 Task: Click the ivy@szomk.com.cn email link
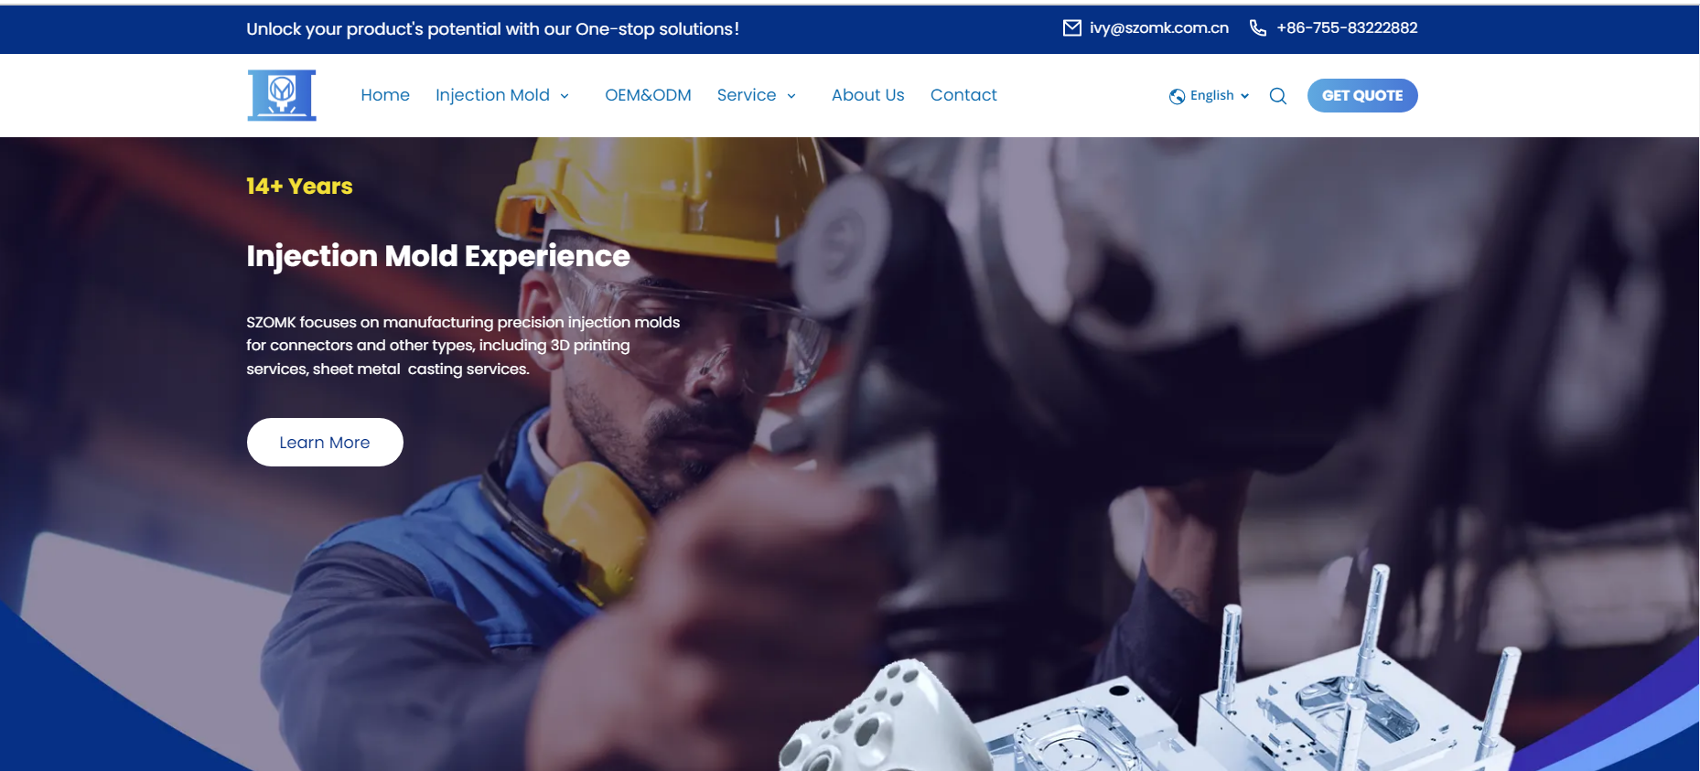tap(1158, 28)
